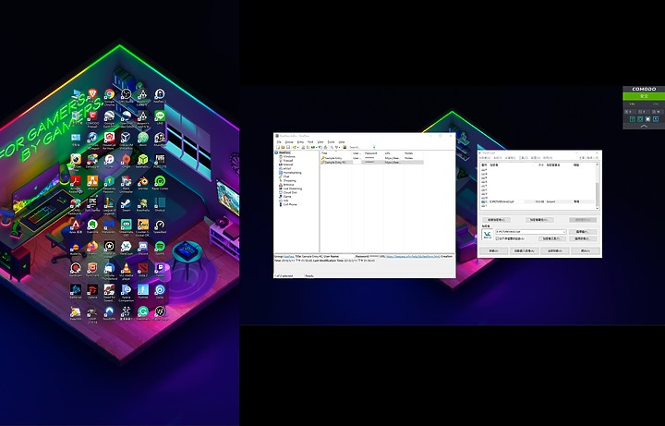Click the Search field in KeePass toolbar
The height and width of the screenshot is (426, 665).
(359, 147)
